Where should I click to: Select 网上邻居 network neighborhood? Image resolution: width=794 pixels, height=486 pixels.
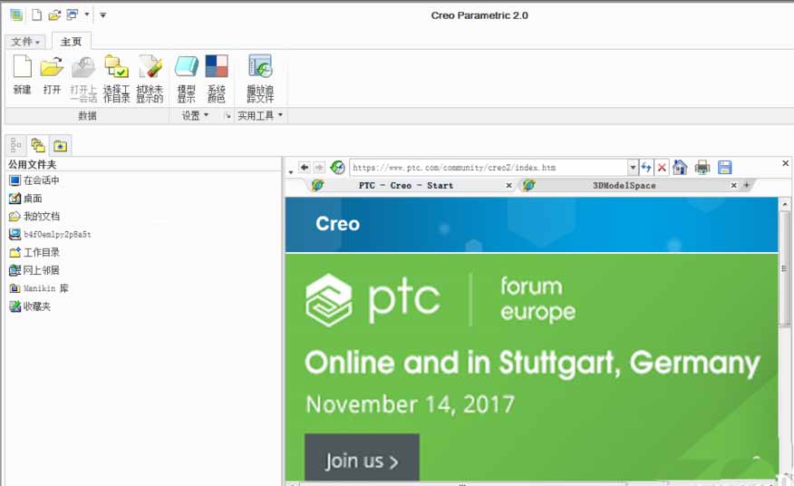(x=34, y=270)
